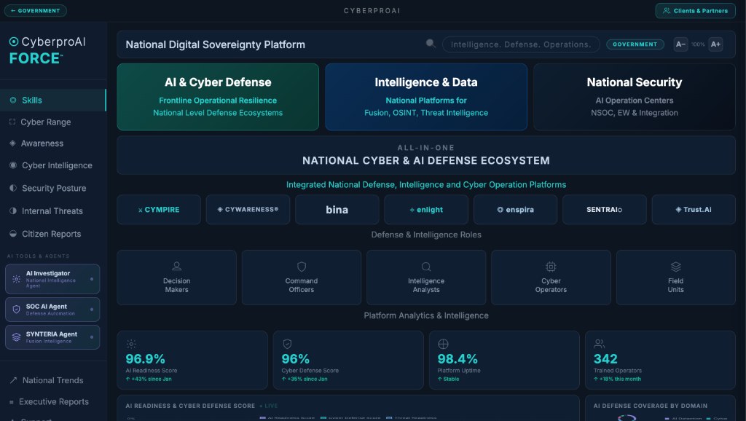Click the AI Investigator gear icon
Viewport: 746px width, 421px height.
[x=16, y=279]
